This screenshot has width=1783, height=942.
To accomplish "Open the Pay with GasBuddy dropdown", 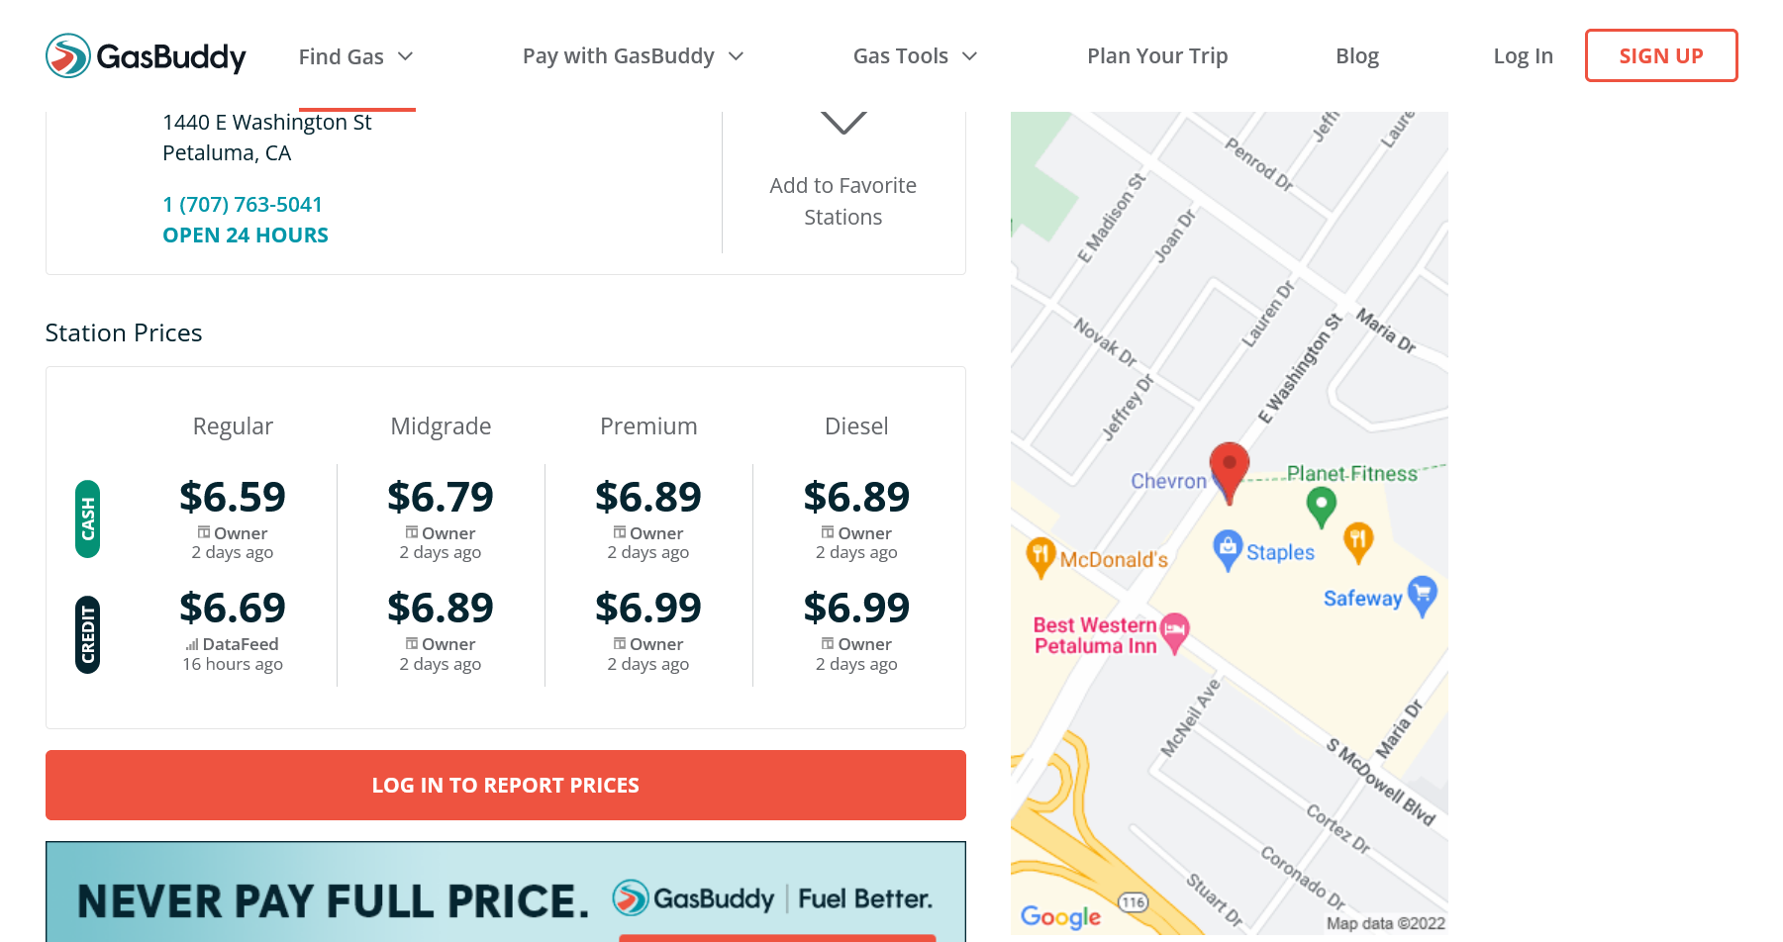I will [633, 56].
